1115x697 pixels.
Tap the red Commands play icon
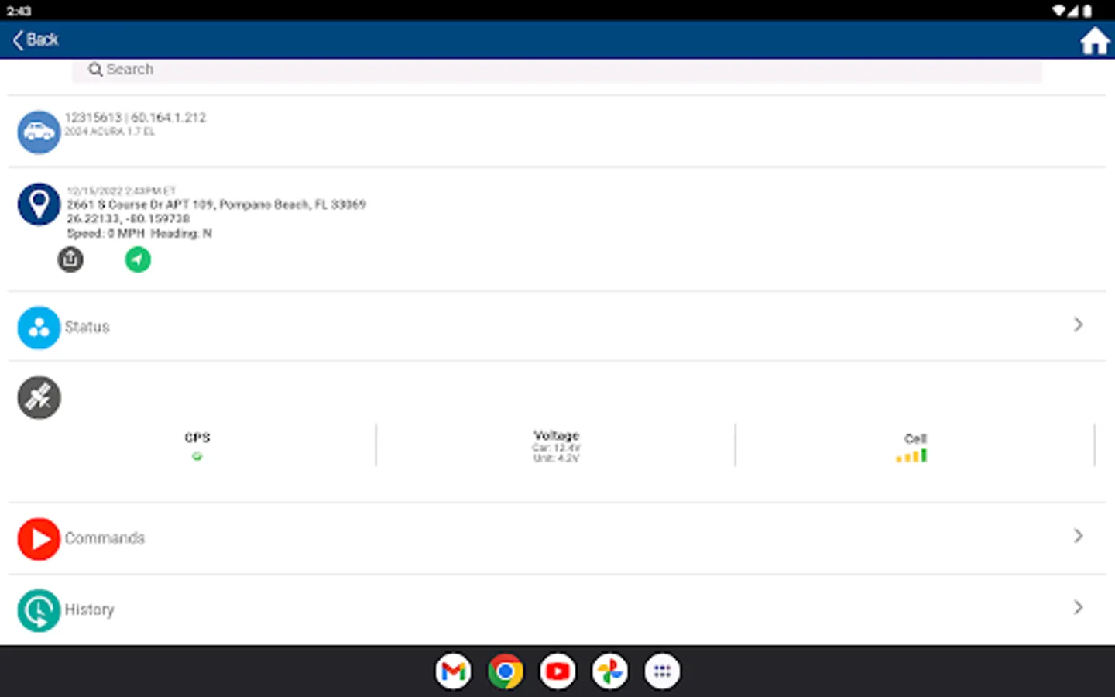point(39,538)
